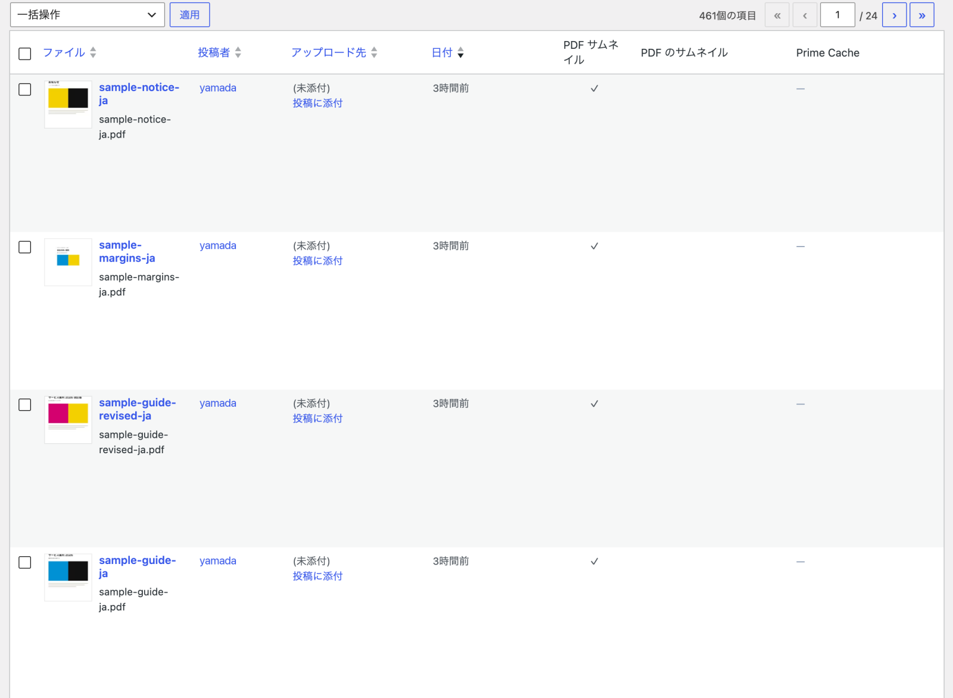Viewport: 953px width, 698px height.
Task: Click author yamada in sample-guide-revised-ja row
Action: pyautogui.click(x=218, y=403)
